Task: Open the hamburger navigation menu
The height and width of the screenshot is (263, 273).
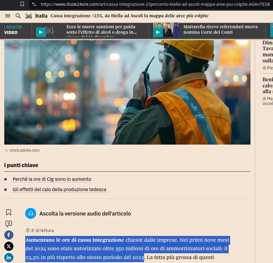Action: point(8,16)
